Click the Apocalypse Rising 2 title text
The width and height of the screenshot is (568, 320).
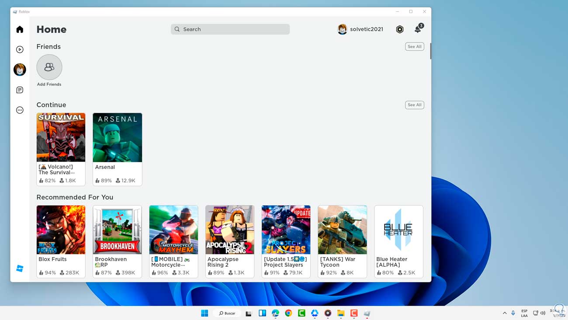click(x=223, y=262)
